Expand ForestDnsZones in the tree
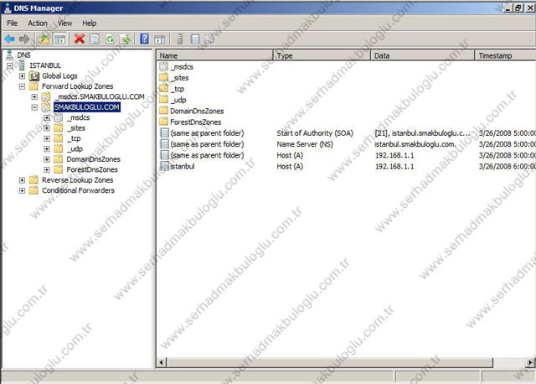The image size is (536, 384). (47, 169)
